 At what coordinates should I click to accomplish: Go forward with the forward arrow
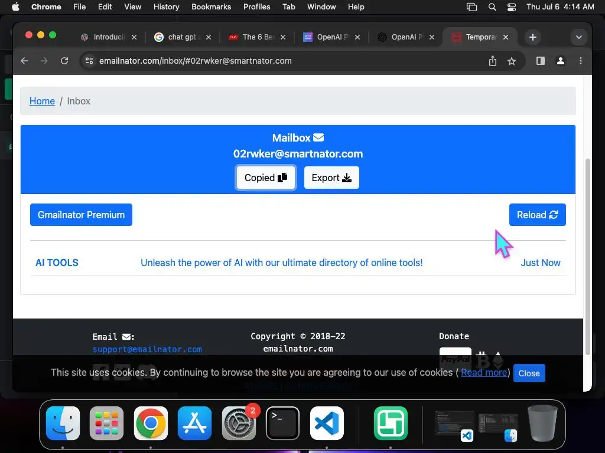[x=44, y=61]
